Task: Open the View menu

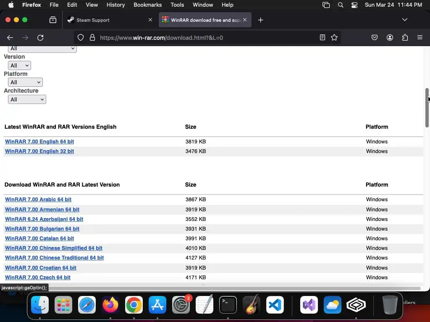Action: [92, 5]
